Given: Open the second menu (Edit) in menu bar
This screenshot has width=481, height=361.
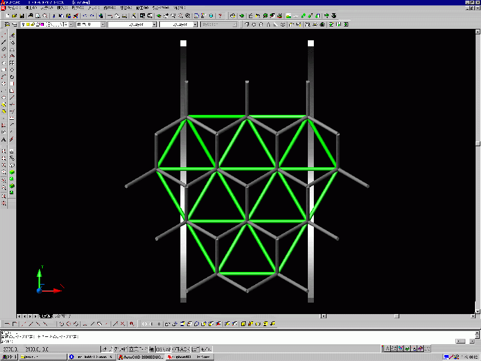Looking at the screenshot, I should pyautogui.click(x=31, y=8).
